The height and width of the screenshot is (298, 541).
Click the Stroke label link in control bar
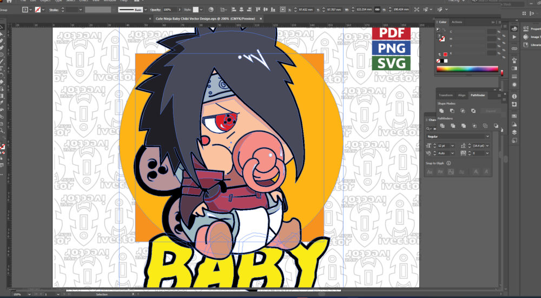54,10
